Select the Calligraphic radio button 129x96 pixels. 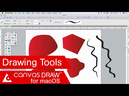(x=5, y=24)
